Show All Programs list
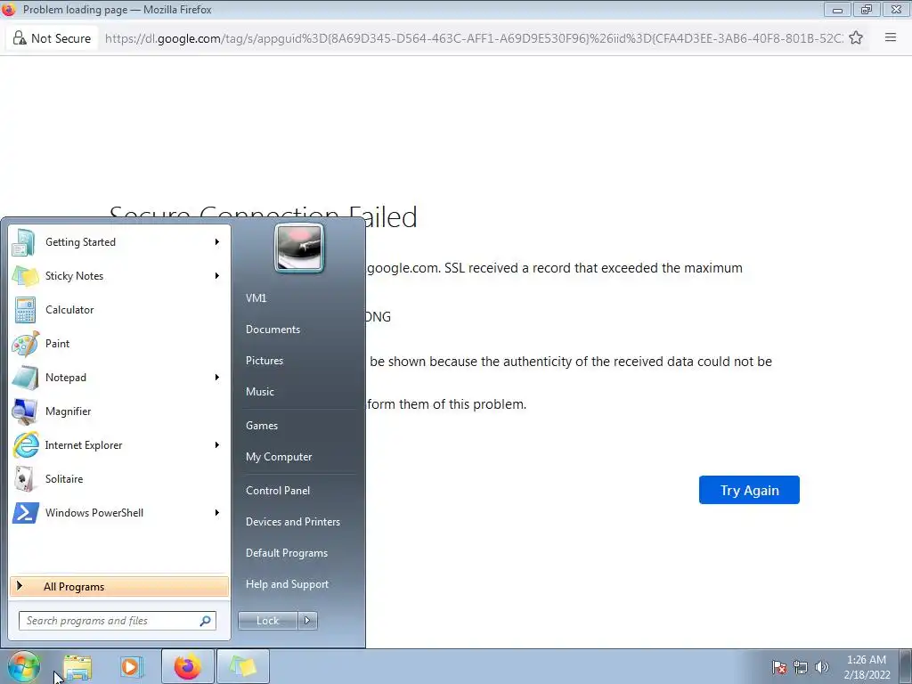Viewport: 912px width, 684px height. point(119,587)
